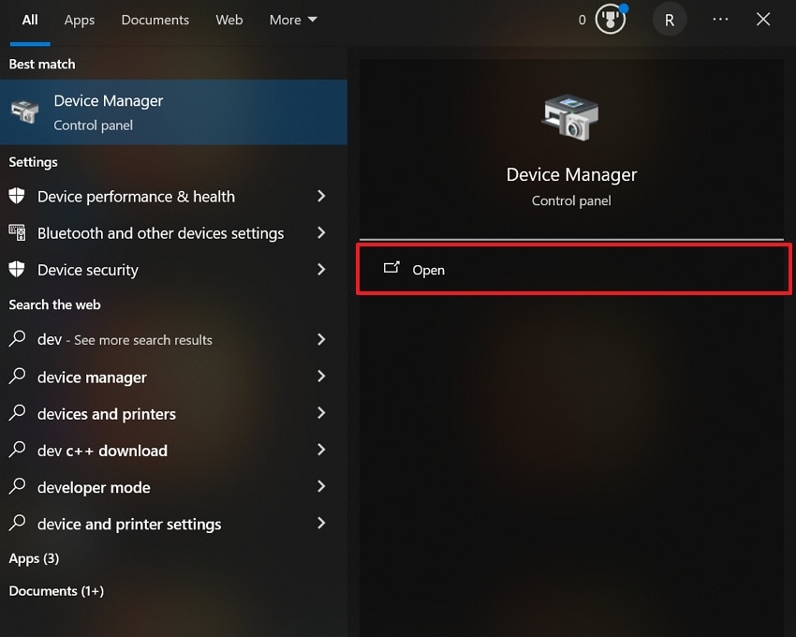Open search options via the ellipsis icon
Image resolution: width=796 pixels, height=637 pixels.
(719, 19)
